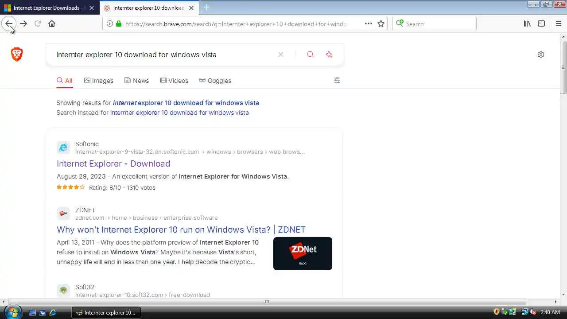Open the page actions menu
The width and height of the screenshot is (567, 319).
click(x=368, y=24)
